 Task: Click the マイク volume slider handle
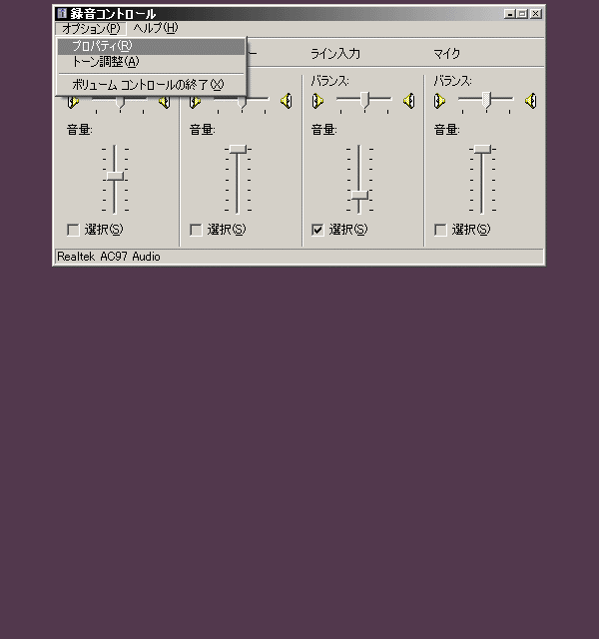click(x=482, y=149)
